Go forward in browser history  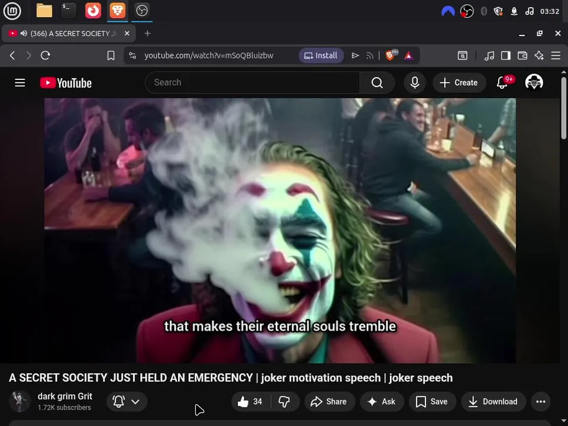click(x=28, y=56)
